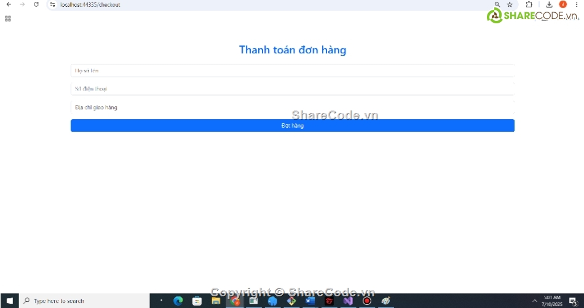The height and width of the screenshot is (308, 584).
Task: Click the Type here to search box
Action: [84, 301]
